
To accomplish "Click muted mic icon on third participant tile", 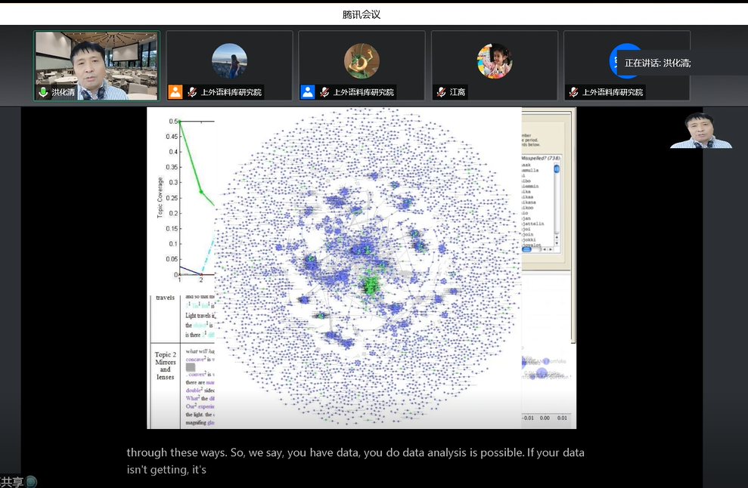I will pyautogui.click(x=324, y=92).
